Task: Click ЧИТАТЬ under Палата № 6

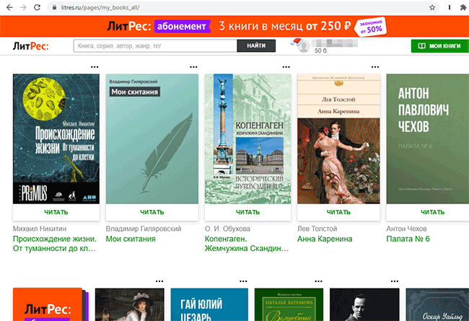Action: [432, 212]
